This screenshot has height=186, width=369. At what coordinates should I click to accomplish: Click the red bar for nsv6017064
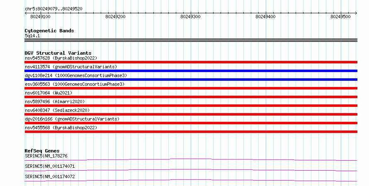coord(191,97)
